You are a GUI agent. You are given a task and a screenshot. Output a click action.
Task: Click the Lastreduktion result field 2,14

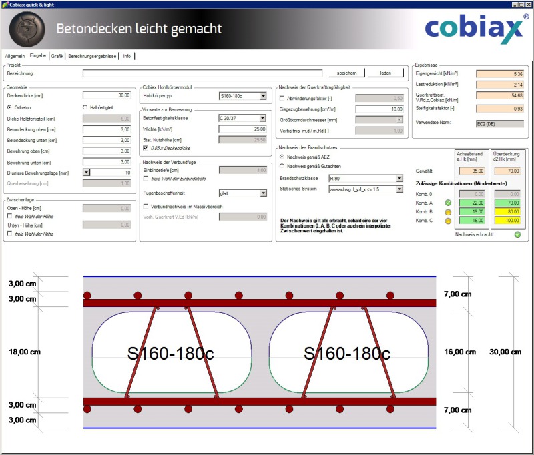(x=499, y=85)
